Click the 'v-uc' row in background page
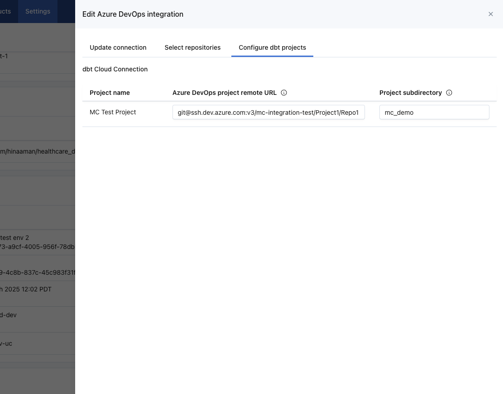Screen dimensions: 503x394 click(6, 343)
